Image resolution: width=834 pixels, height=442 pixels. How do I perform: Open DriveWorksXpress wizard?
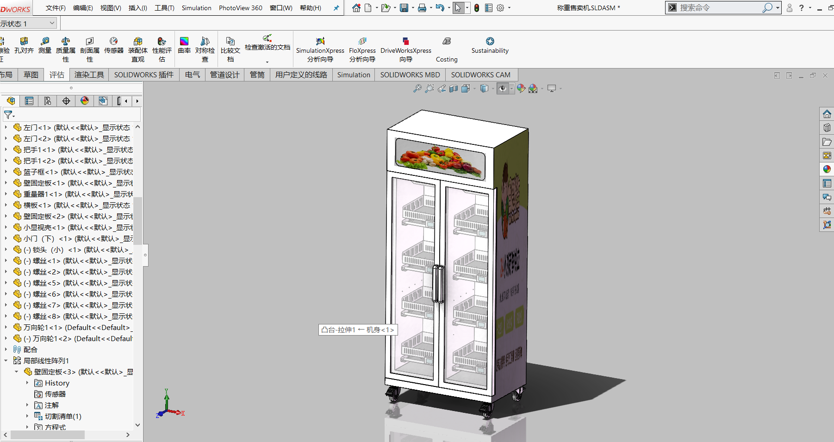406,50
